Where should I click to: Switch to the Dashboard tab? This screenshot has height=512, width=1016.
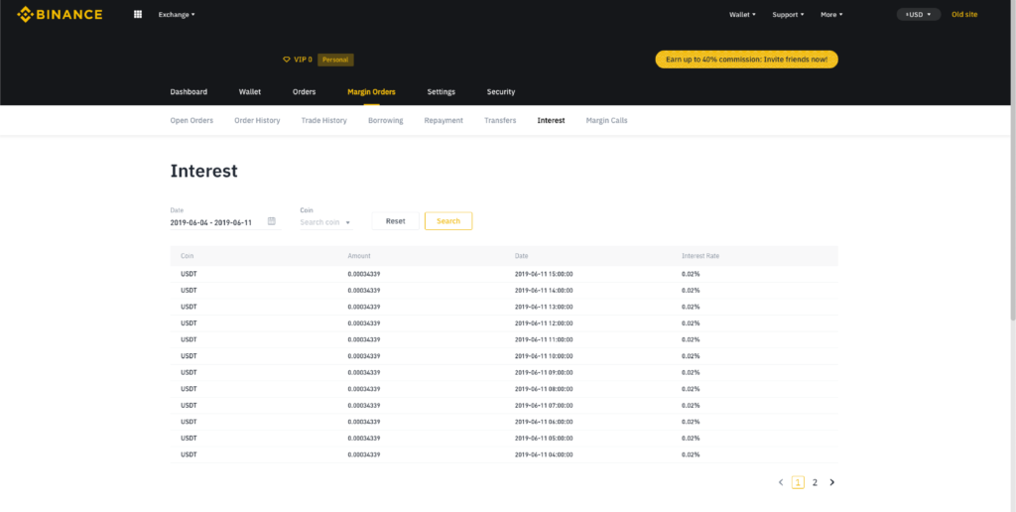click(x=189, y=92)
